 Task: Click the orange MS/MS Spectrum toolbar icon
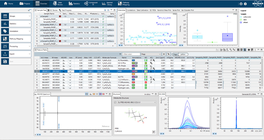tap(94, 94)
